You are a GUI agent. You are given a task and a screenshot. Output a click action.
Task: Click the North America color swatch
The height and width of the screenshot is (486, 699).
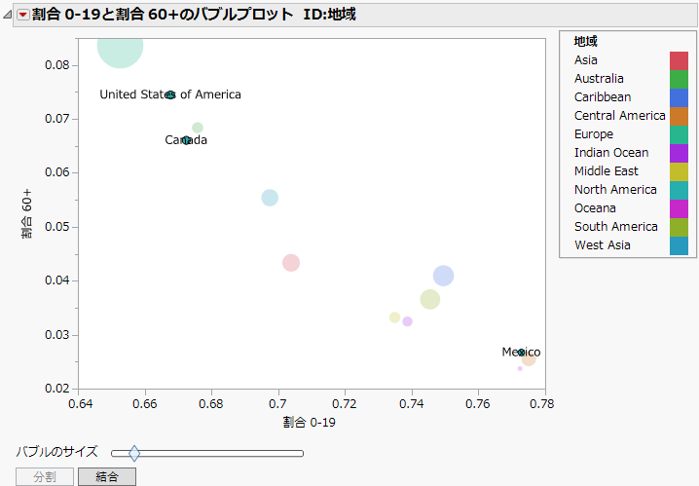point(679,190)
